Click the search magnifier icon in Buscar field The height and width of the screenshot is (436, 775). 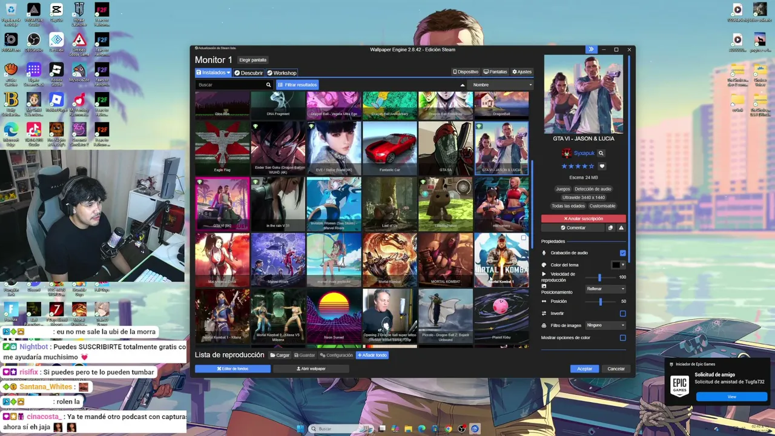[268, 85]
